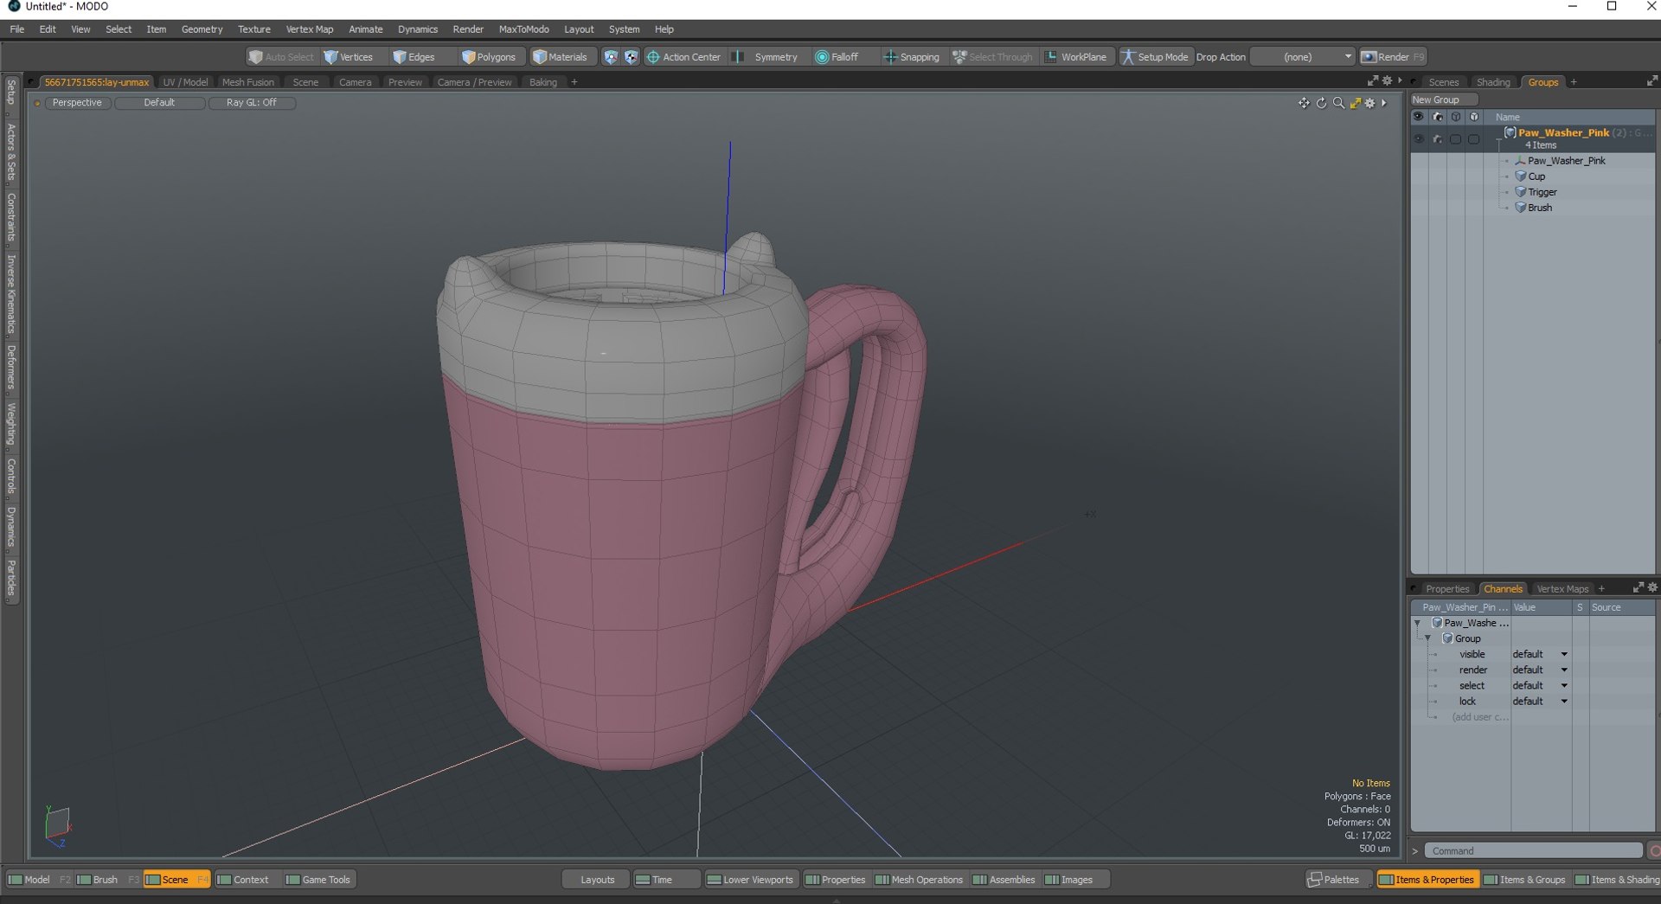This screenshot has height=904, width=1661.
Task: Open the 'render' channel default dropdown
Action: [1540, 670]
